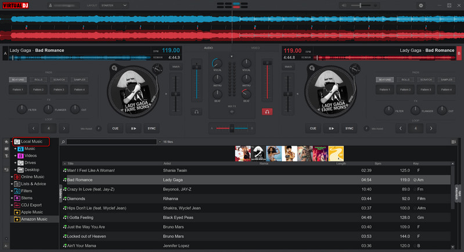The height and width of the screenshot is (252, 464).
Task: Open the Layout Starter dropdown
Action: coord(114,5)
